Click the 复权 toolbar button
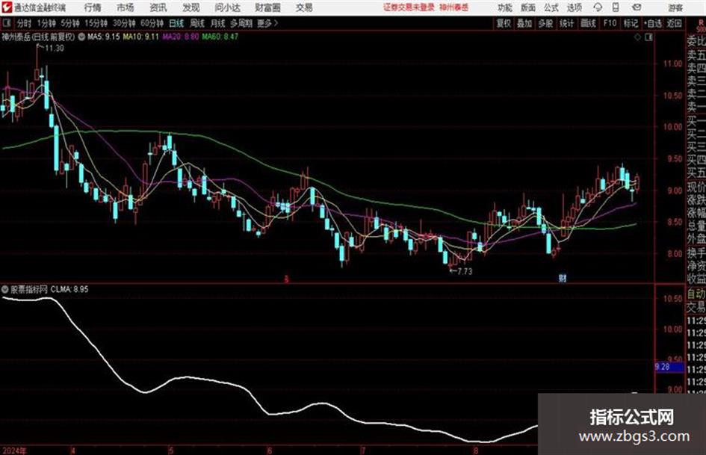The width and height of the screenshot is (706, 455). 504,23
